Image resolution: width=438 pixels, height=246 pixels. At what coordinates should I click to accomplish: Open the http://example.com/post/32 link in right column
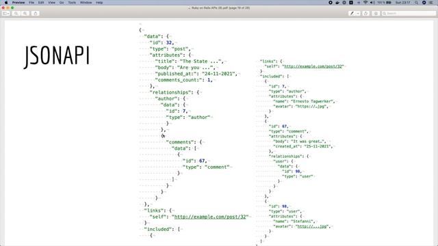[x=313, y=66]
